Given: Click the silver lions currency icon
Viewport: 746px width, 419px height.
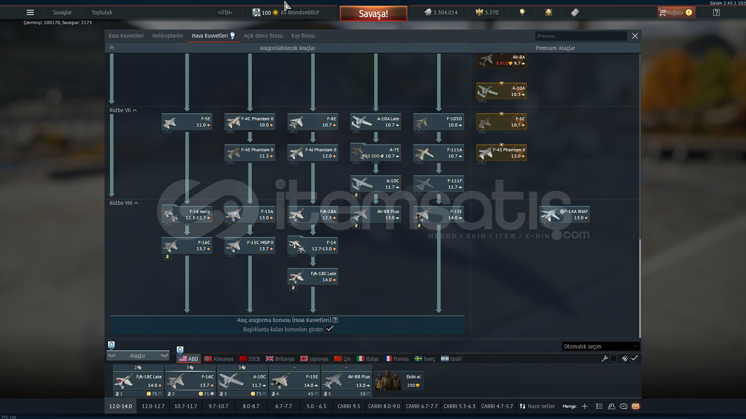Looking at the screenshot, I should (428, 12).
